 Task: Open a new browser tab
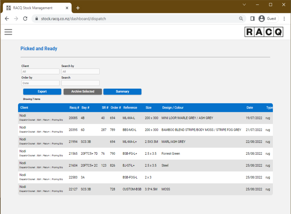tap(78, 8)
